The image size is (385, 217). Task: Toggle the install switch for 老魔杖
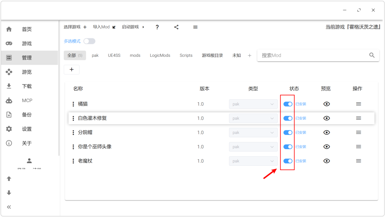pos(288,161)
